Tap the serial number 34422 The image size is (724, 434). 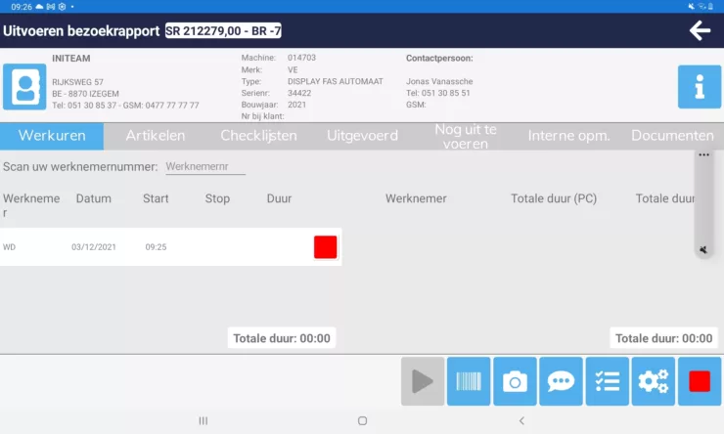[299, 93]
